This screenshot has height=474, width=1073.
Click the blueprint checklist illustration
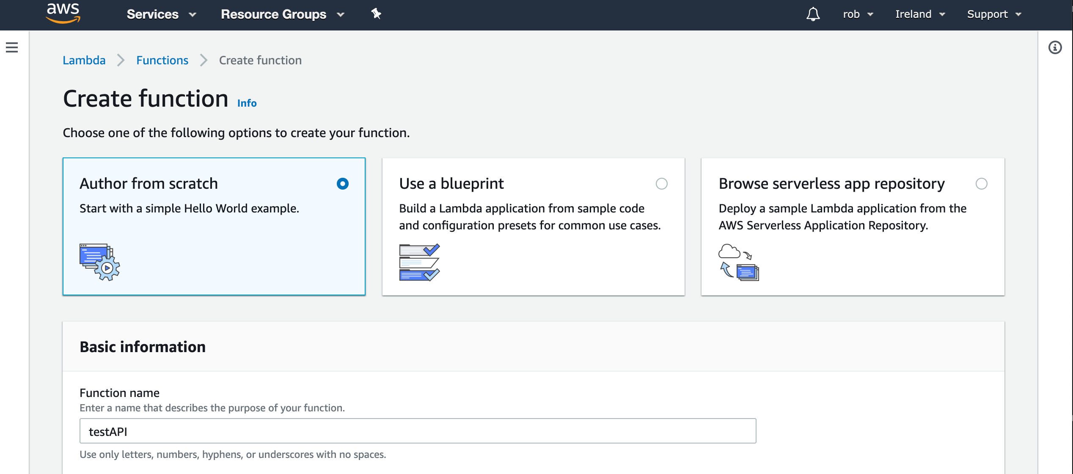pos(419,262)
